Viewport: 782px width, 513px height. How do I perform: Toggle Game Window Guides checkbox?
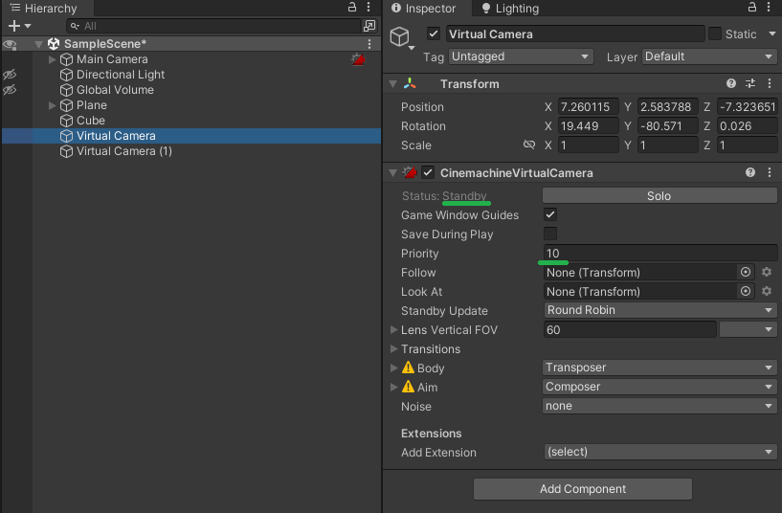(x=550, y=215)
